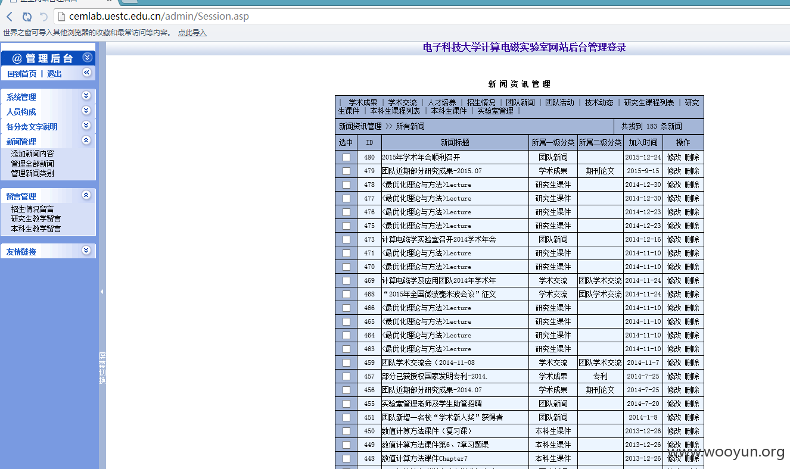Image resolution: width=790 pixels, height=469 pixels.
Task: Open 研究生教学留言 in sidebar
Action: click(36, 218)
